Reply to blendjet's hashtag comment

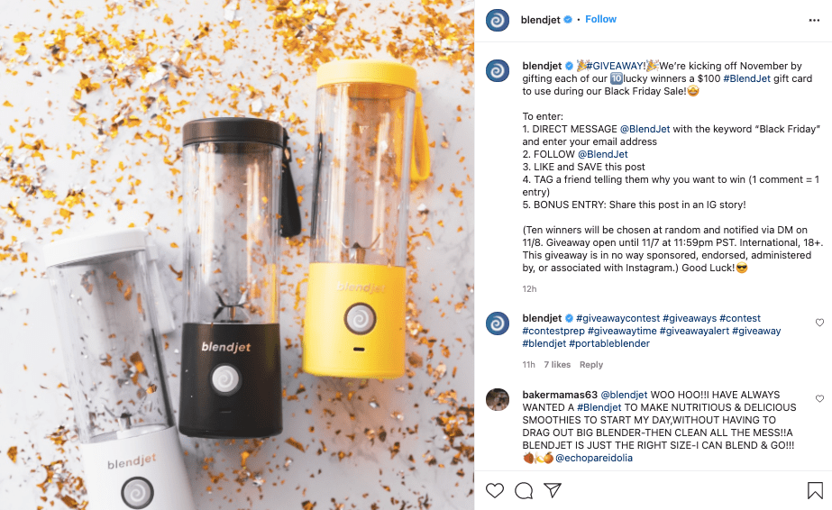591,365
